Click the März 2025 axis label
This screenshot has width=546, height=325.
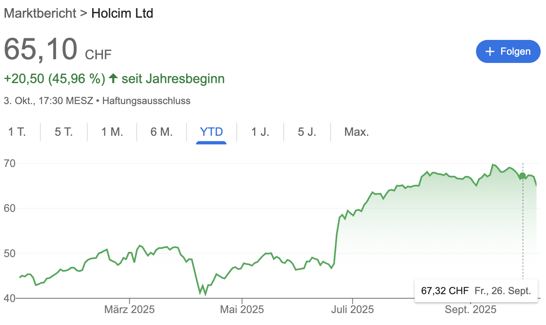tap(130, 309)
